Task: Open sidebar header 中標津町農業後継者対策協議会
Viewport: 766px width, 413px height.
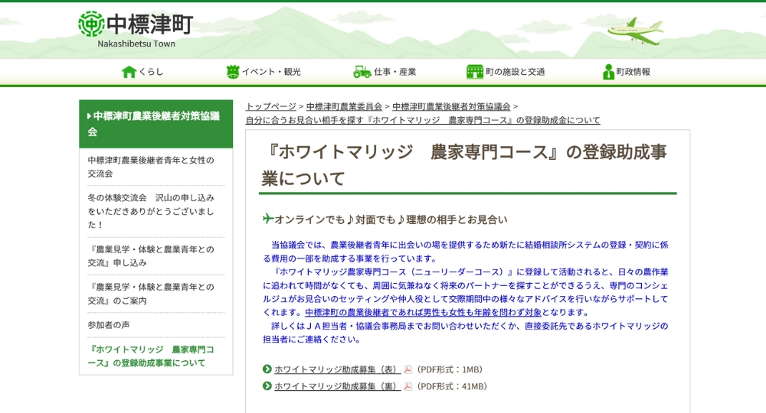Action: click(x=155, y=124)
